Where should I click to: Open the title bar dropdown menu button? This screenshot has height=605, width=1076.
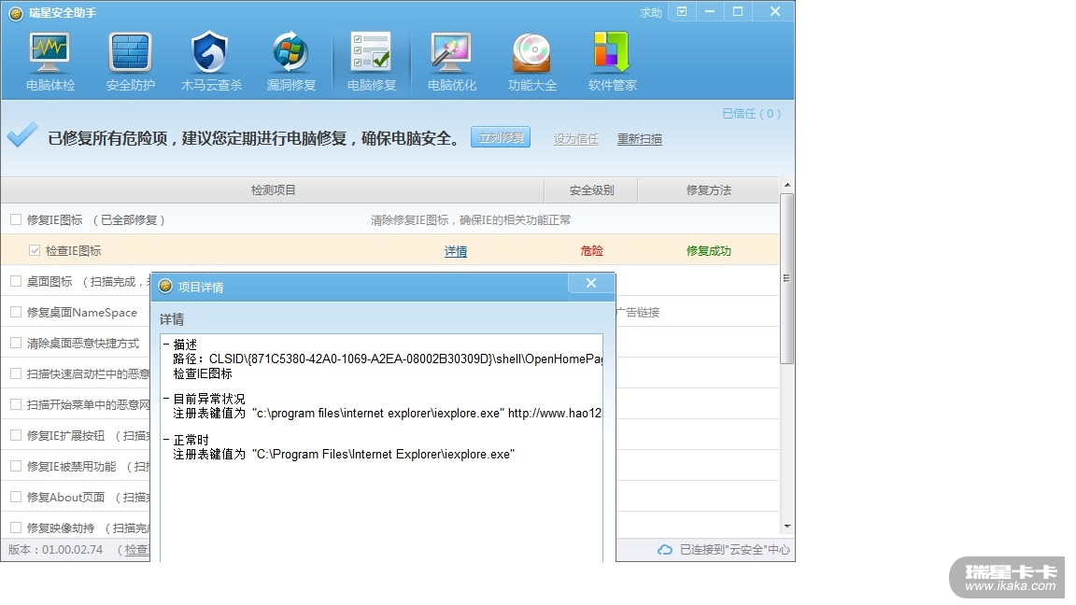(682, 11)
